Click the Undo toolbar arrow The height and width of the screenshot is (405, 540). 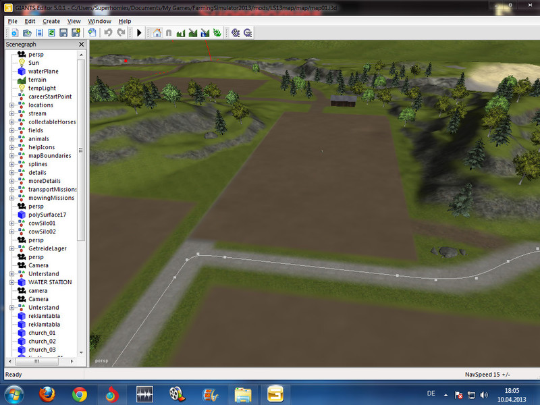coord(108,32)
